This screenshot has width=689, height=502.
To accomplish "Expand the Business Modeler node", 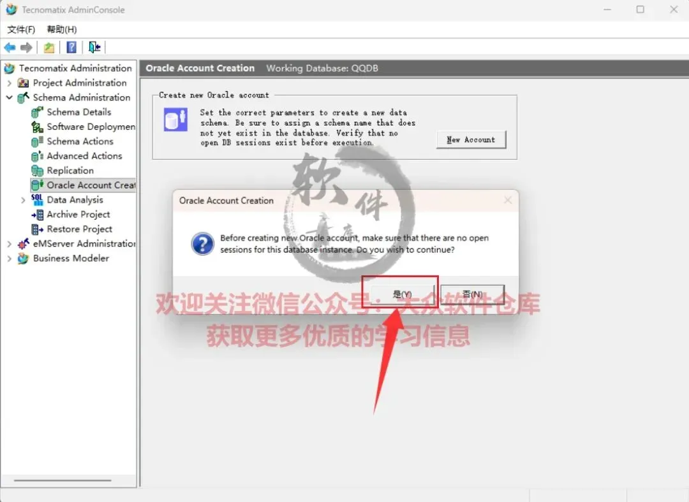I will coord(9,259).
